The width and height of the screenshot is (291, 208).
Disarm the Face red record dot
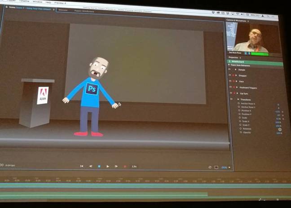pos(234,81)
